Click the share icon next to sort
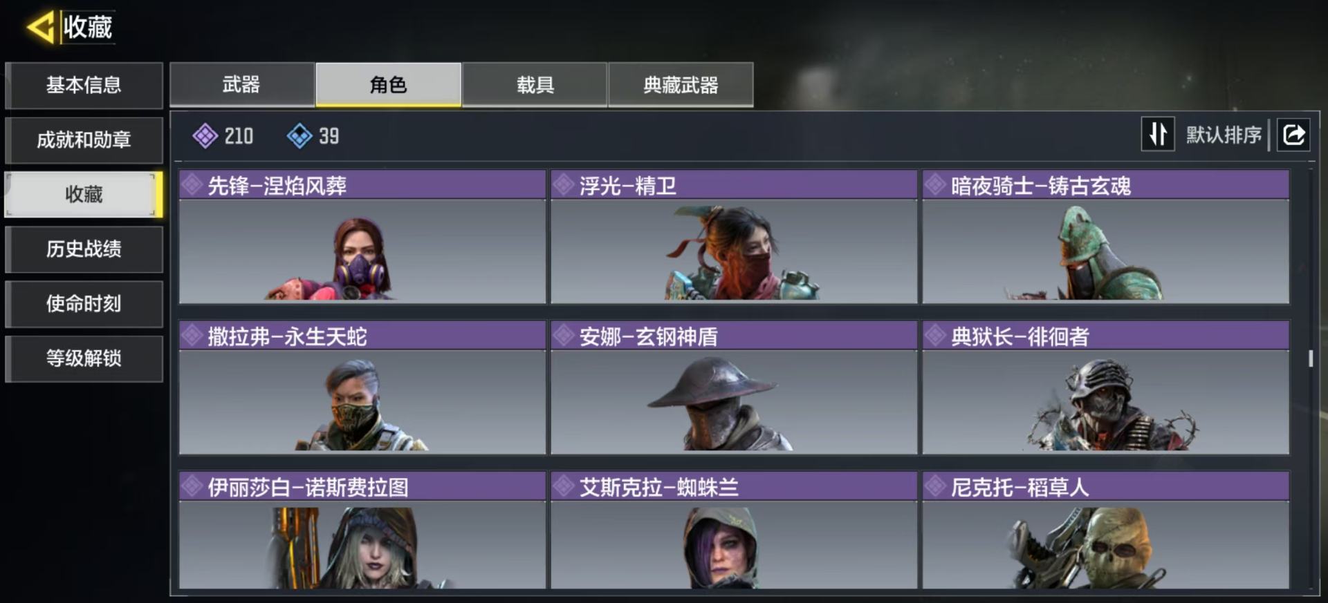The image size is (1328, 603). pyautogui.click(x=1293, y=134)
